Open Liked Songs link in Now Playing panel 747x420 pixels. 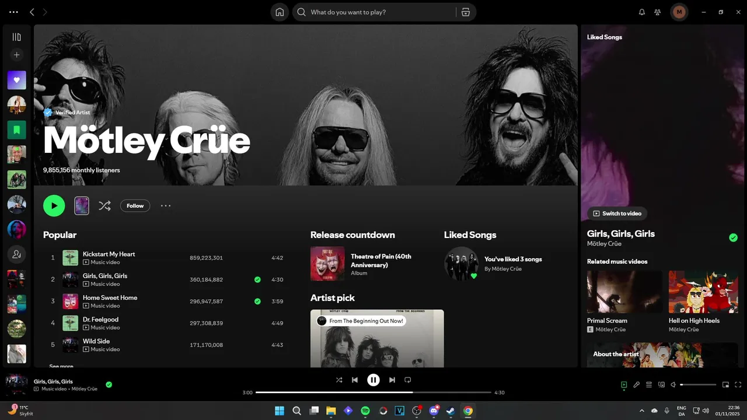[604, 37]
